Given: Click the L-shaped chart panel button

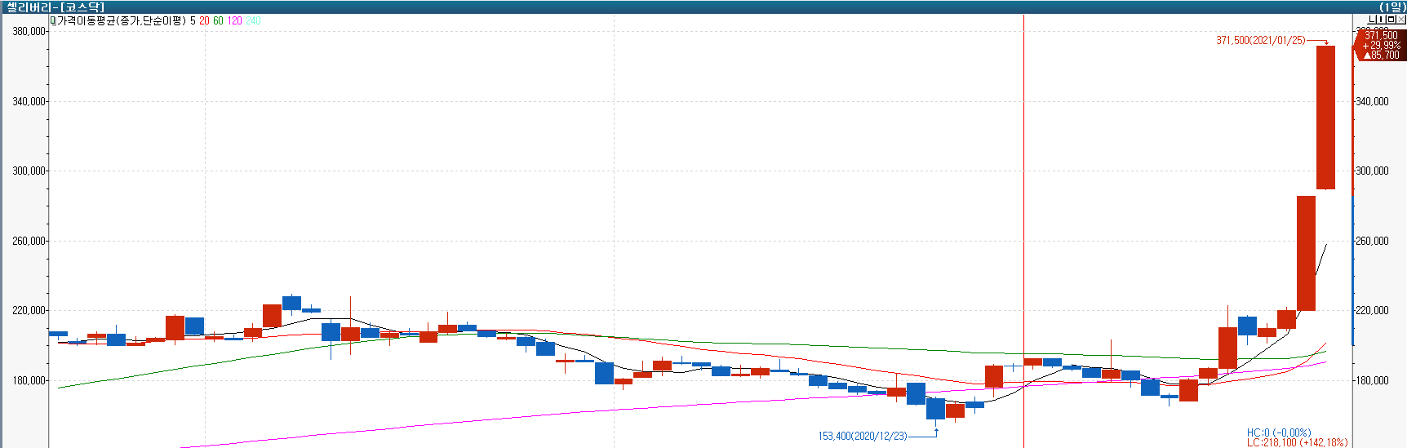Looking at the screenshot, I should [1373, 20].
